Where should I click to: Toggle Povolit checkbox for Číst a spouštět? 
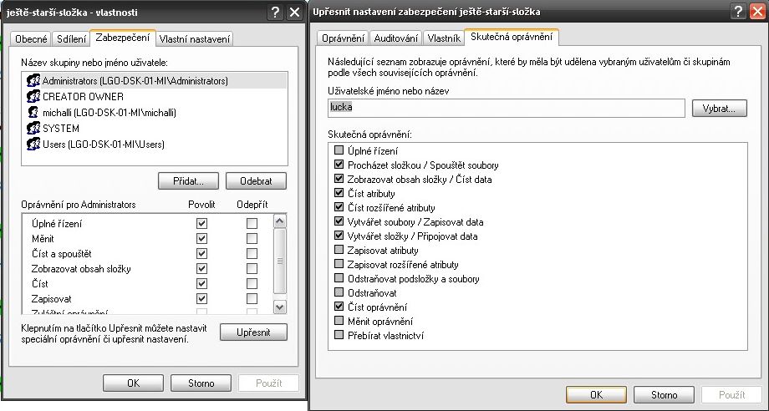pos(201,254)
